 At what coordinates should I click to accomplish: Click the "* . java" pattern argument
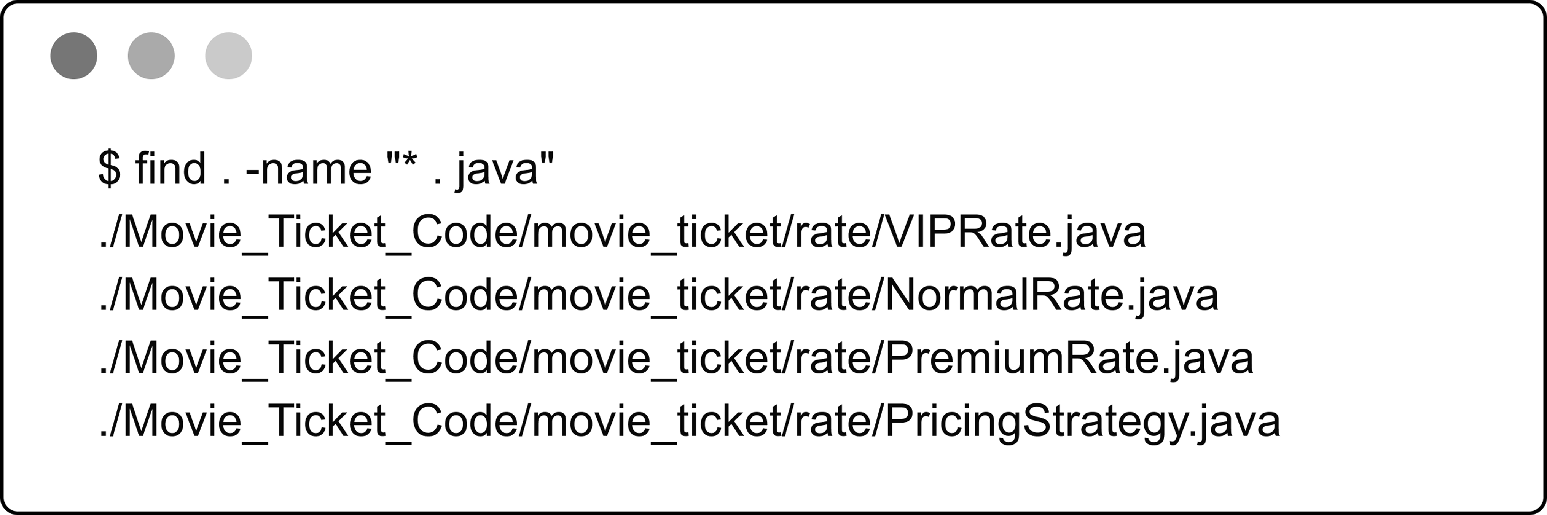pyautogui.click(x=470, y=169)
